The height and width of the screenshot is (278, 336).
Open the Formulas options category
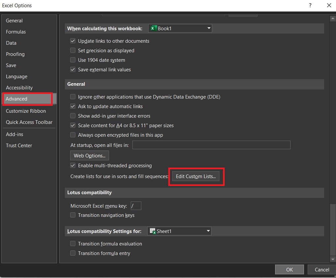pyautogui.click(x=15, y=32)
